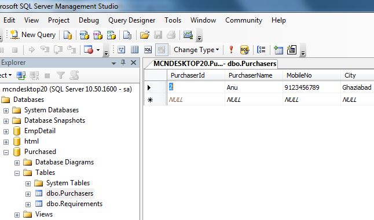Open the View menu

click(x=31, y=20)
